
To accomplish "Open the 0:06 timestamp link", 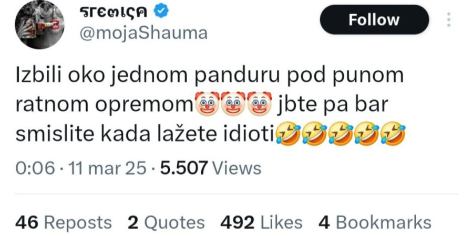I will pyautogui.click(x=35, y=168).
